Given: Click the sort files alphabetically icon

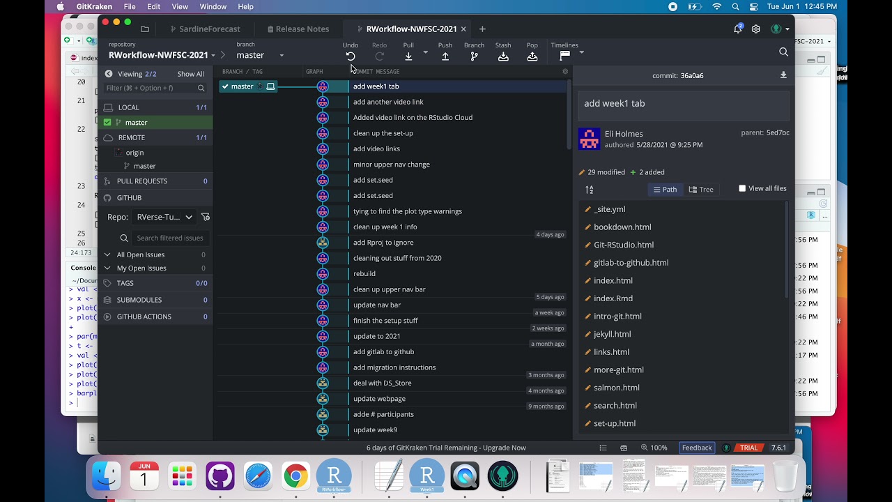Looking at the screenshot, I should (590, 190).
